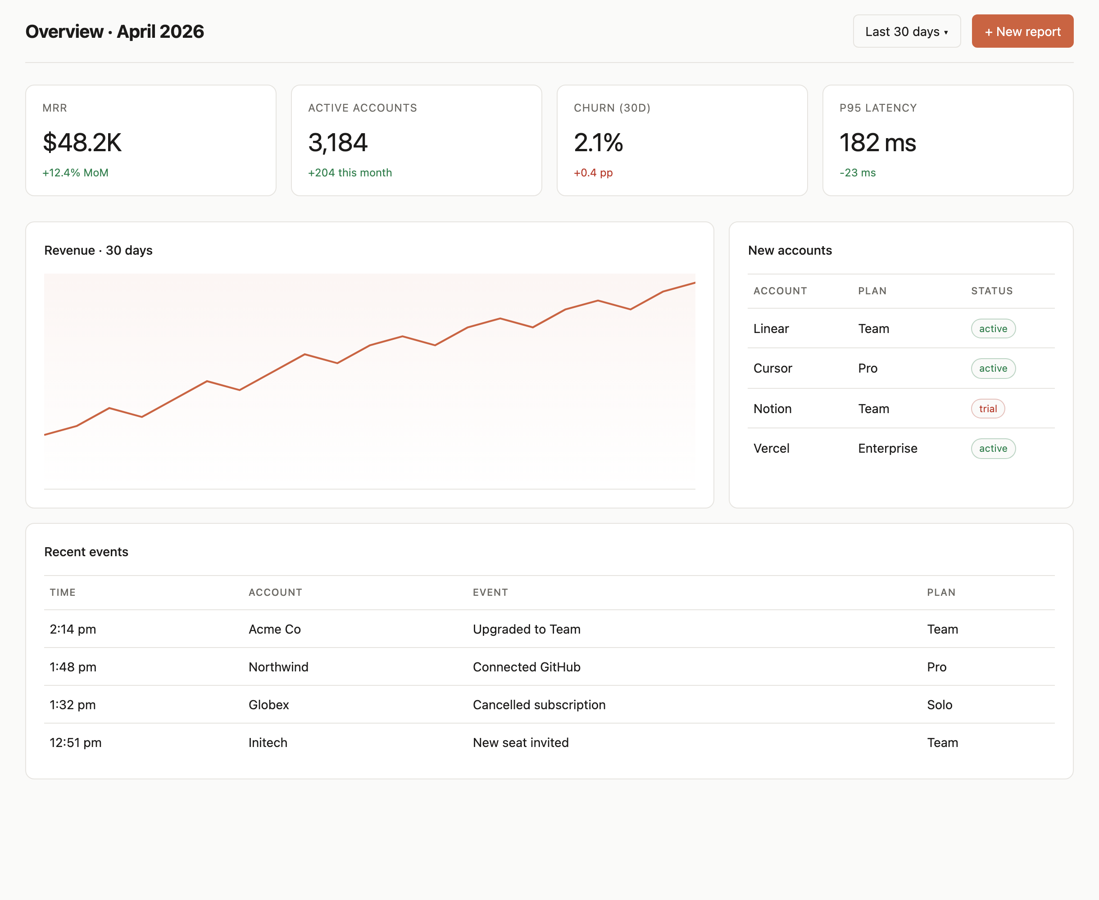Click the Cancelled subscription event
1099x900 pixels.
click(539, 705)
